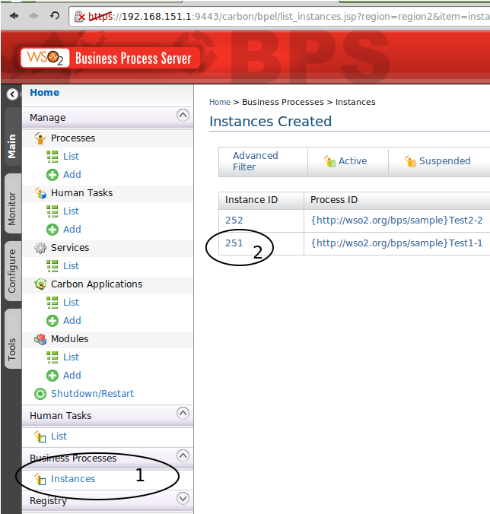Click the Active filter icon
490x514 pixels.
tap(329, 161)
